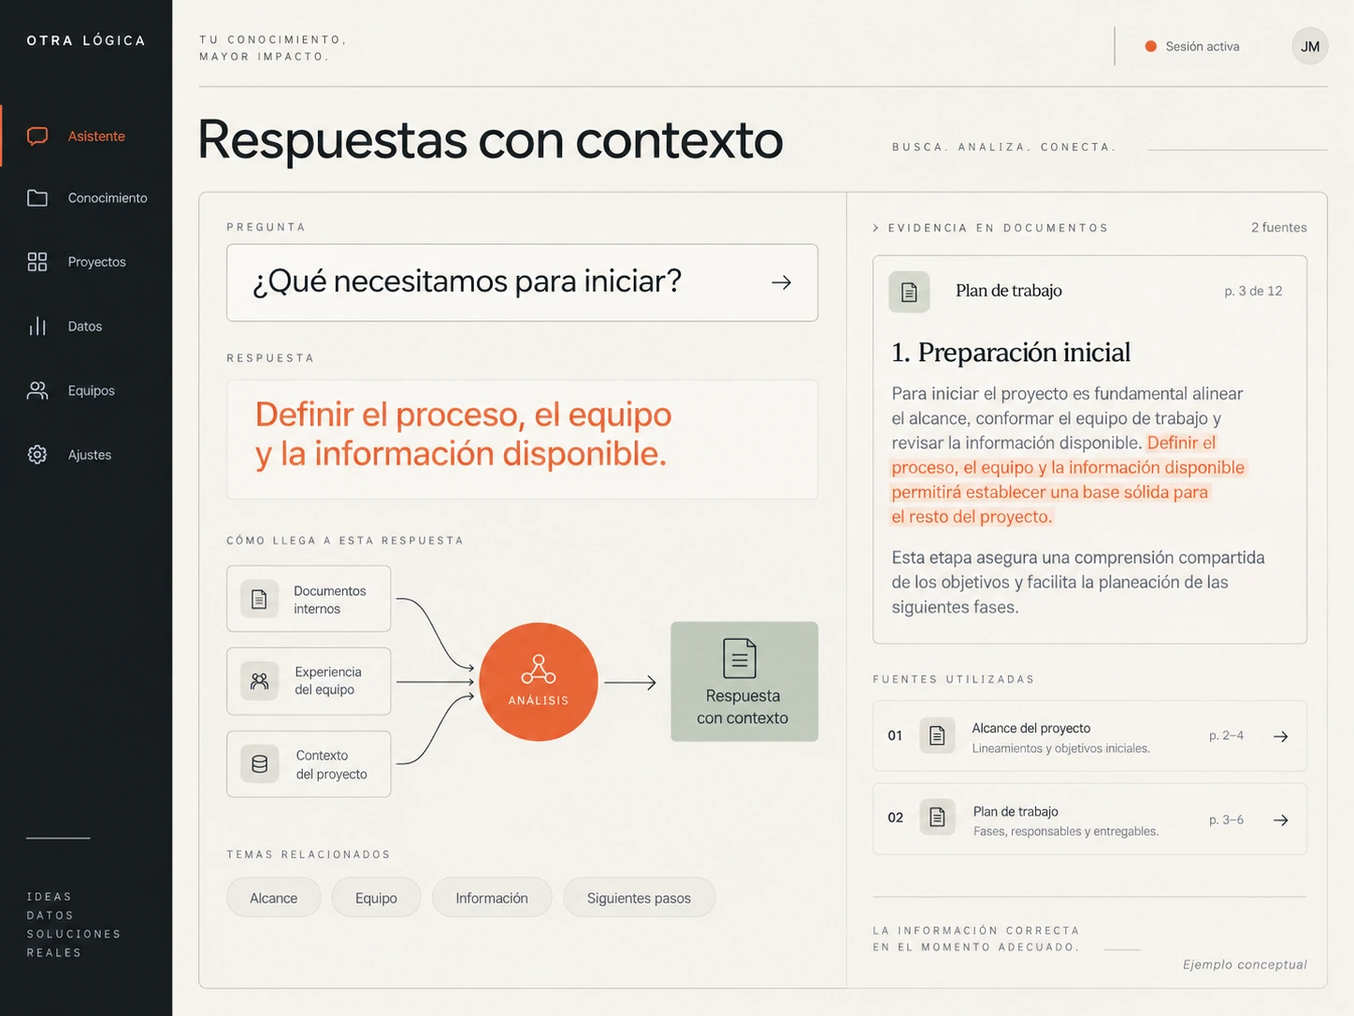Image resolution: width=1354 pixels, height=1016 pixels.
Task: Click the Respuesta con contexto result box
Action: (x=744, y=682)
